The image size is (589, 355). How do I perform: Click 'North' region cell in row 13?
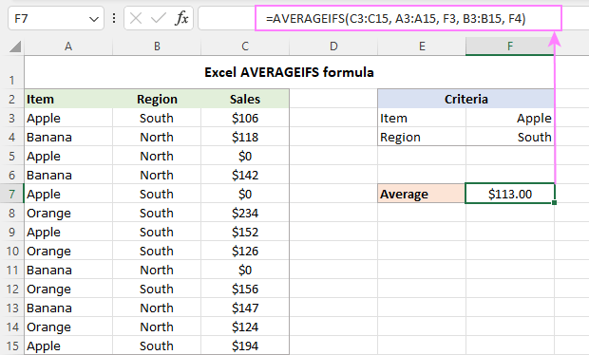[x=157, y=308]
